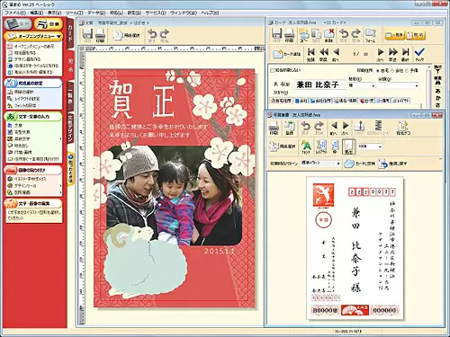Select the 自宅 radio button for print address

click(x=377, y=71)
